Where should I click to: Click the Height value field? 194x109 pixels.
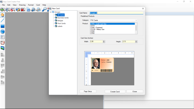129,42
